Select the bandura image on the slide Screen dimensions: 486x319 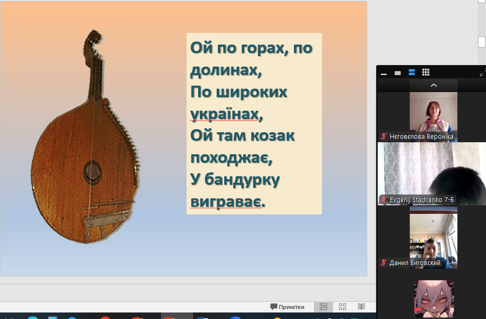(x=86, y=137)
